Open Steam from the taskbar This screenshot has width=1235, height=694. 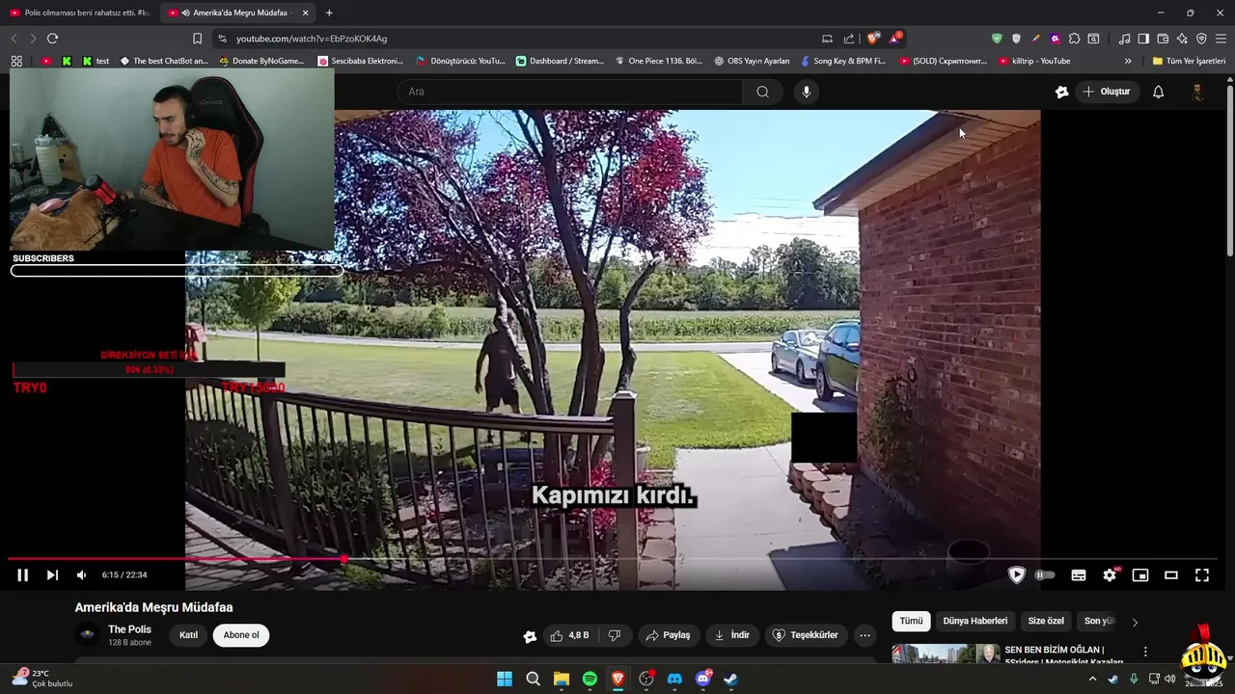tap(730, 679)
